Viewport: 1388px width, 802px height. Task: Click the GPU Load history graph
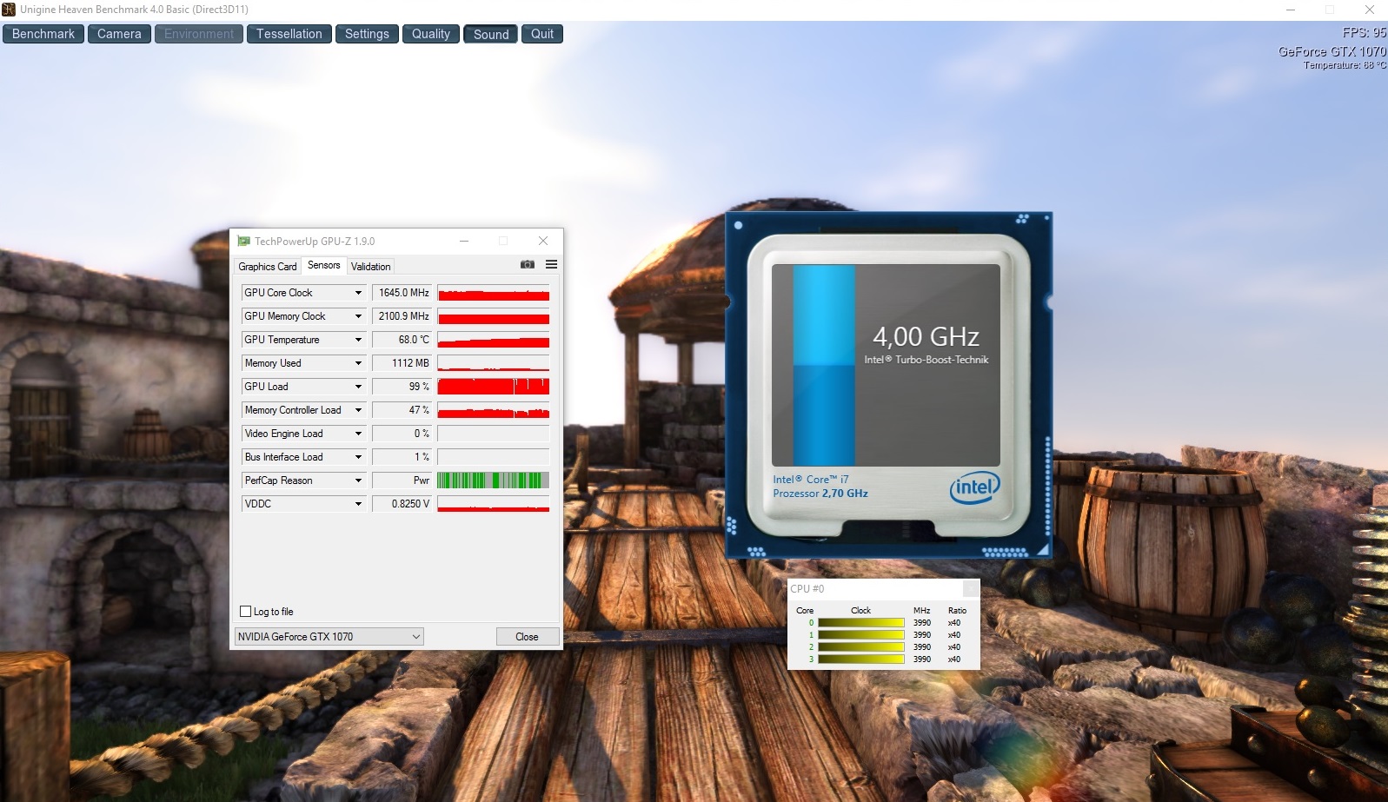point(494,387)
